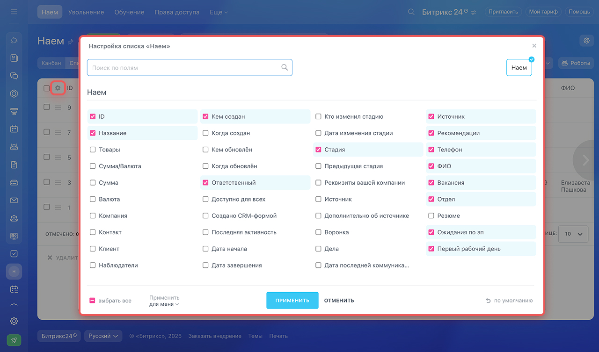
Task: Enable the Товары checkbox
Action: pos(93,150)
